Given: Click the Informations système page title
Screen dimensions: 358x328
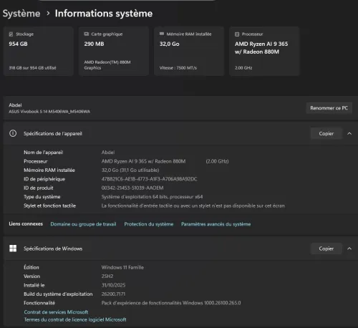Looking at the screenshot, I should (x=104, y=14).
